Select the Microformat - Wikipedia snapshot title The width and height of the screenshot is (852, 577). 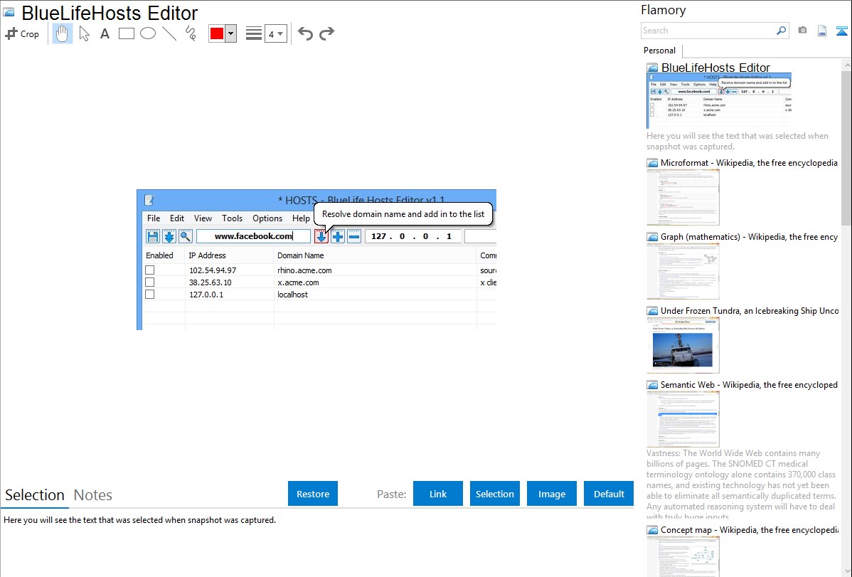[749, 163]
